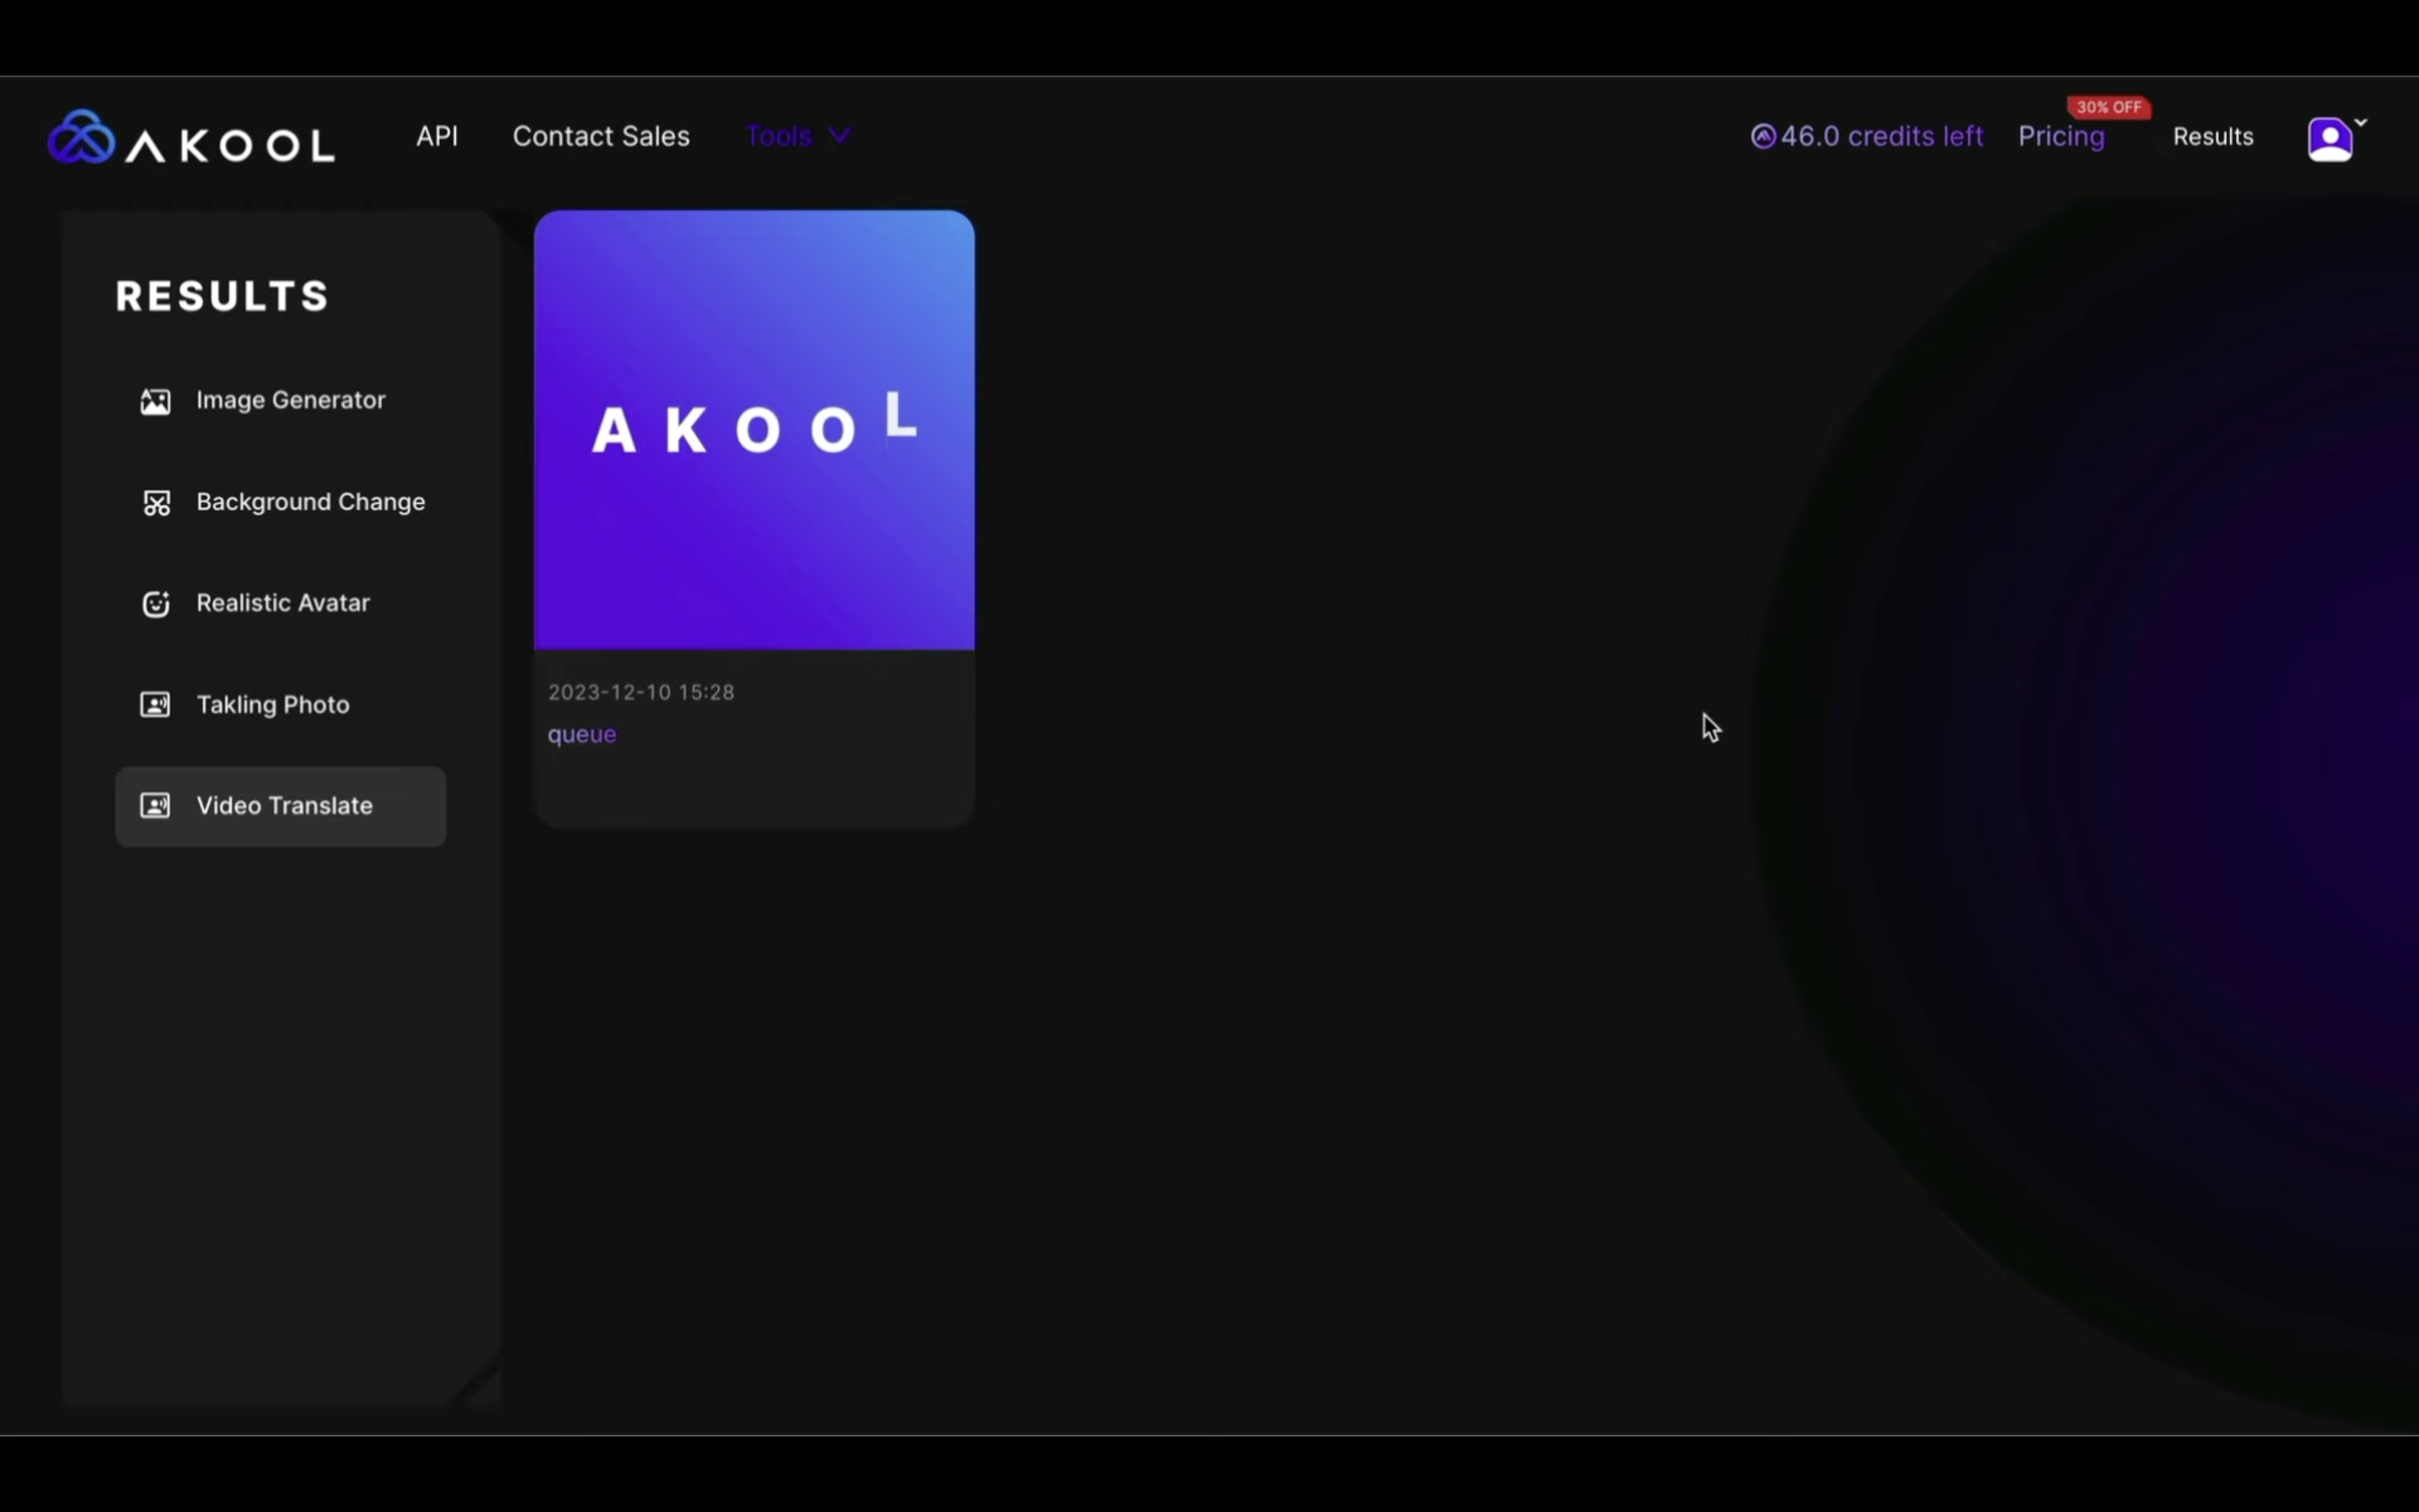Open the user profile avatar
Image resolution: width=2419 pixels, height=1512 pixels.
[2330, 139]
